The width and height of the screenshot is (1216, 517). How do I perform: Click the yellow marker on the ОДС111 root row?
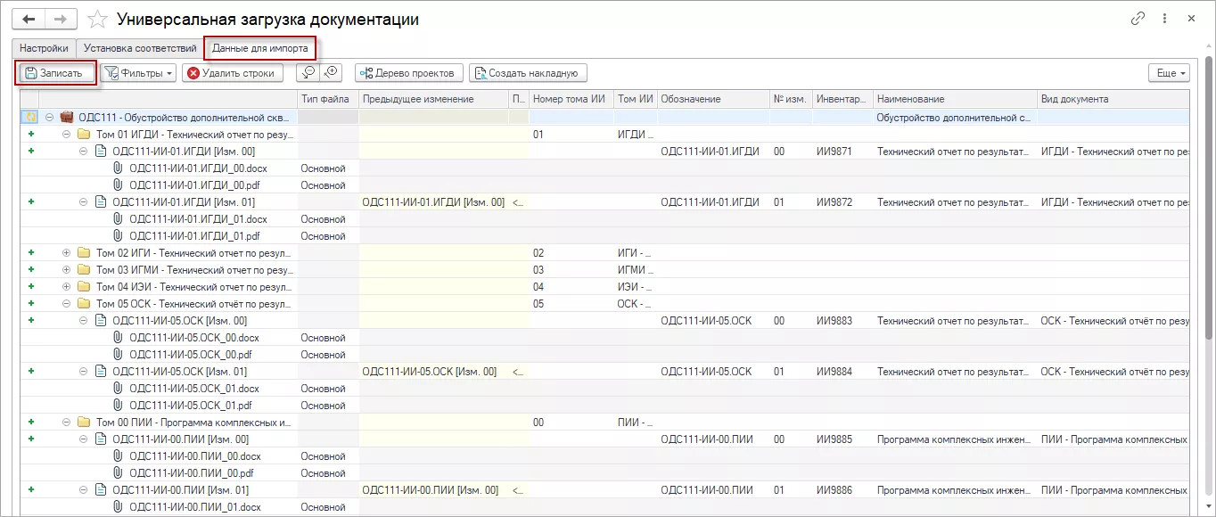(29, 116)
